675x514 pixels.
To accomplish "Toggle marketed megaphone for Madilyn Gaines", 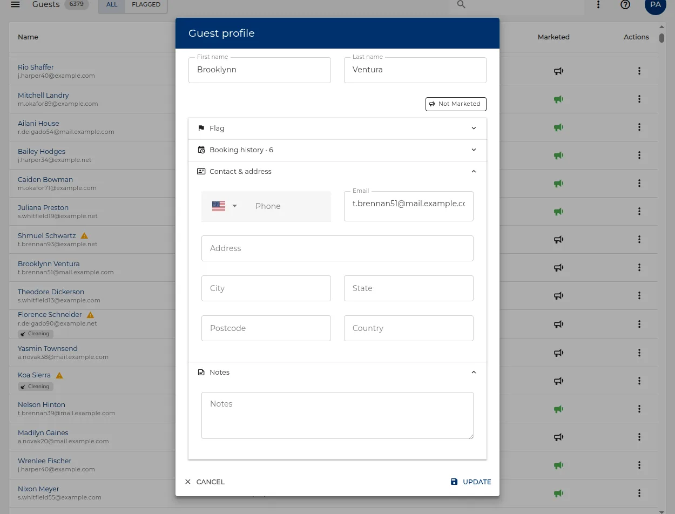I will click(x=559, y=437).
